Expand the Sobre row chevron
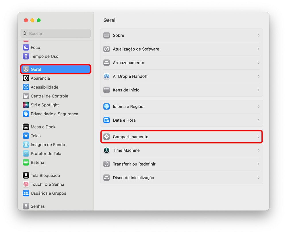 click(258, 35)
